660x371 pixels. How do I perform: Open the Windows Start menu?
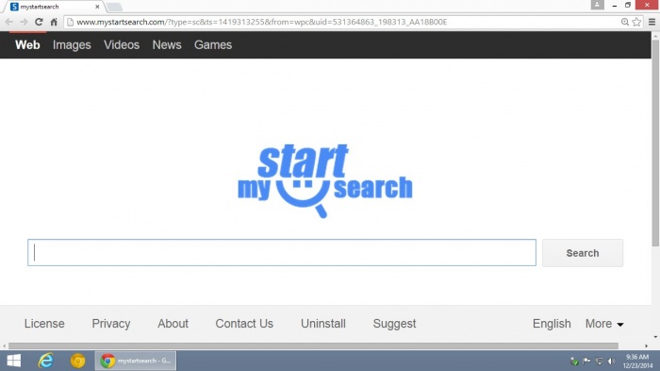pos(14,361)
